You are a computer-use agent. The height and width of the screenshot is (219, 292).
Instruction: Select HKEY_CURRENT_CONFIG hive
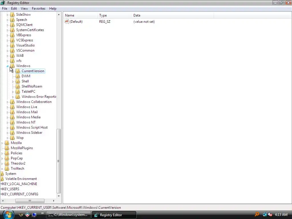click(19, 194)
